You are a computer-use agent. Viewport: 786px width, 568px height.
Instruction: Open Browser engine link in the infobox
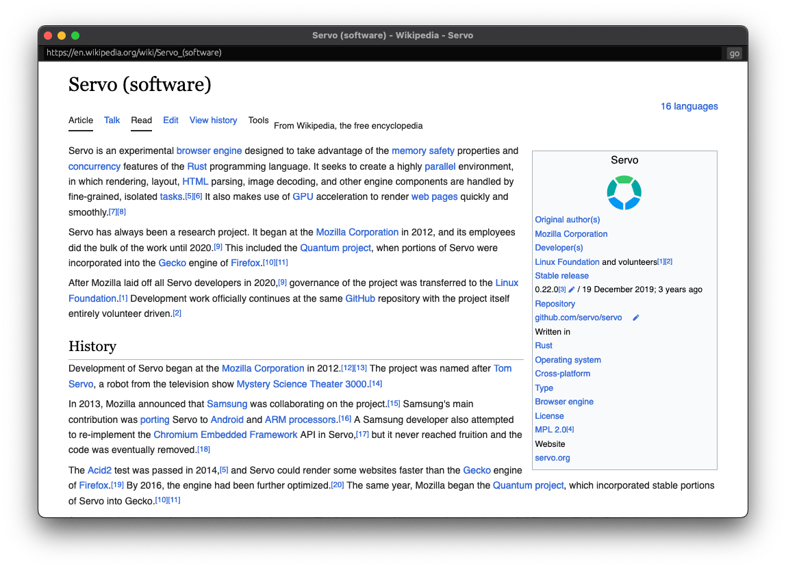click(x=564, y=402)
